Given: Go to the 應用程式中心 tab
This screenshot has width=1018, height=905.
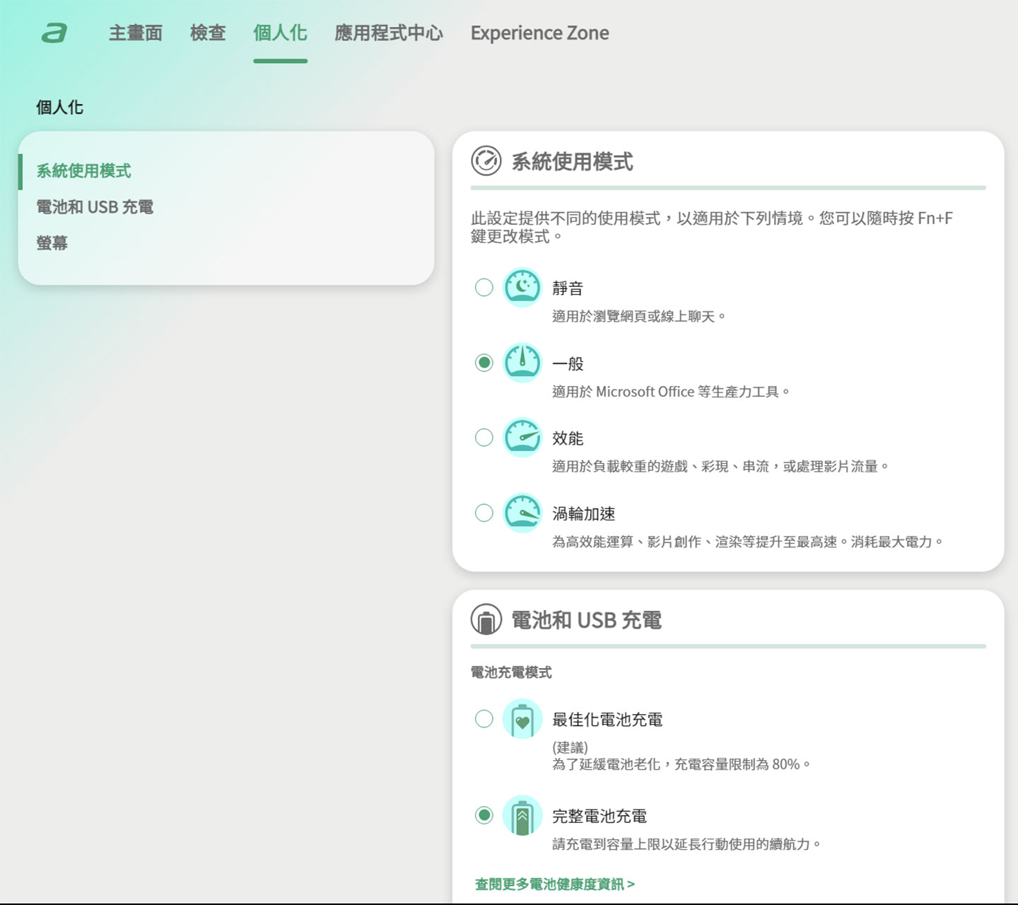Looking at the screenshot, I should [389, 33].
